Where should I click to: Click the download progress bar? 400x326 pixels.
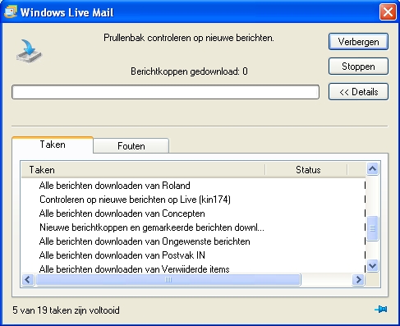coord(165,92)
